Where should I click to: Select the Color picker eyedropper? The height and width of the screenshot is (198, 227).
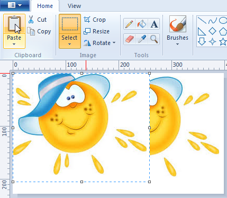point(142,39)
